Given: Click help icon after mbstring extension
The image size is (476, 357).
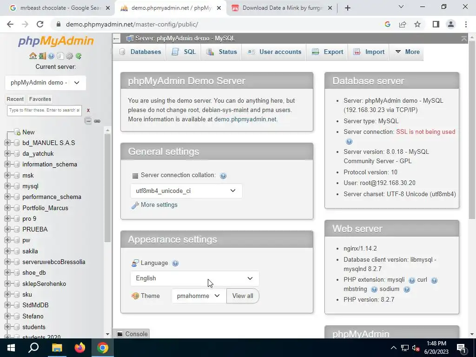Looking at the screenshot, I should [x=374, y=289].
